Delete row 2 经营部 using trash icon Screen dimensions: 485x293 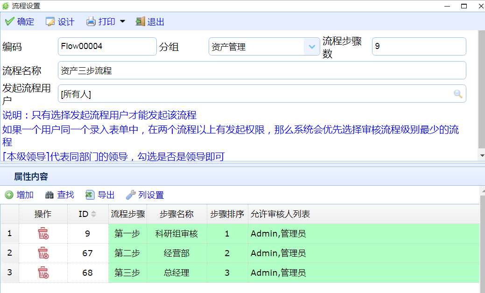pos(43,253)
